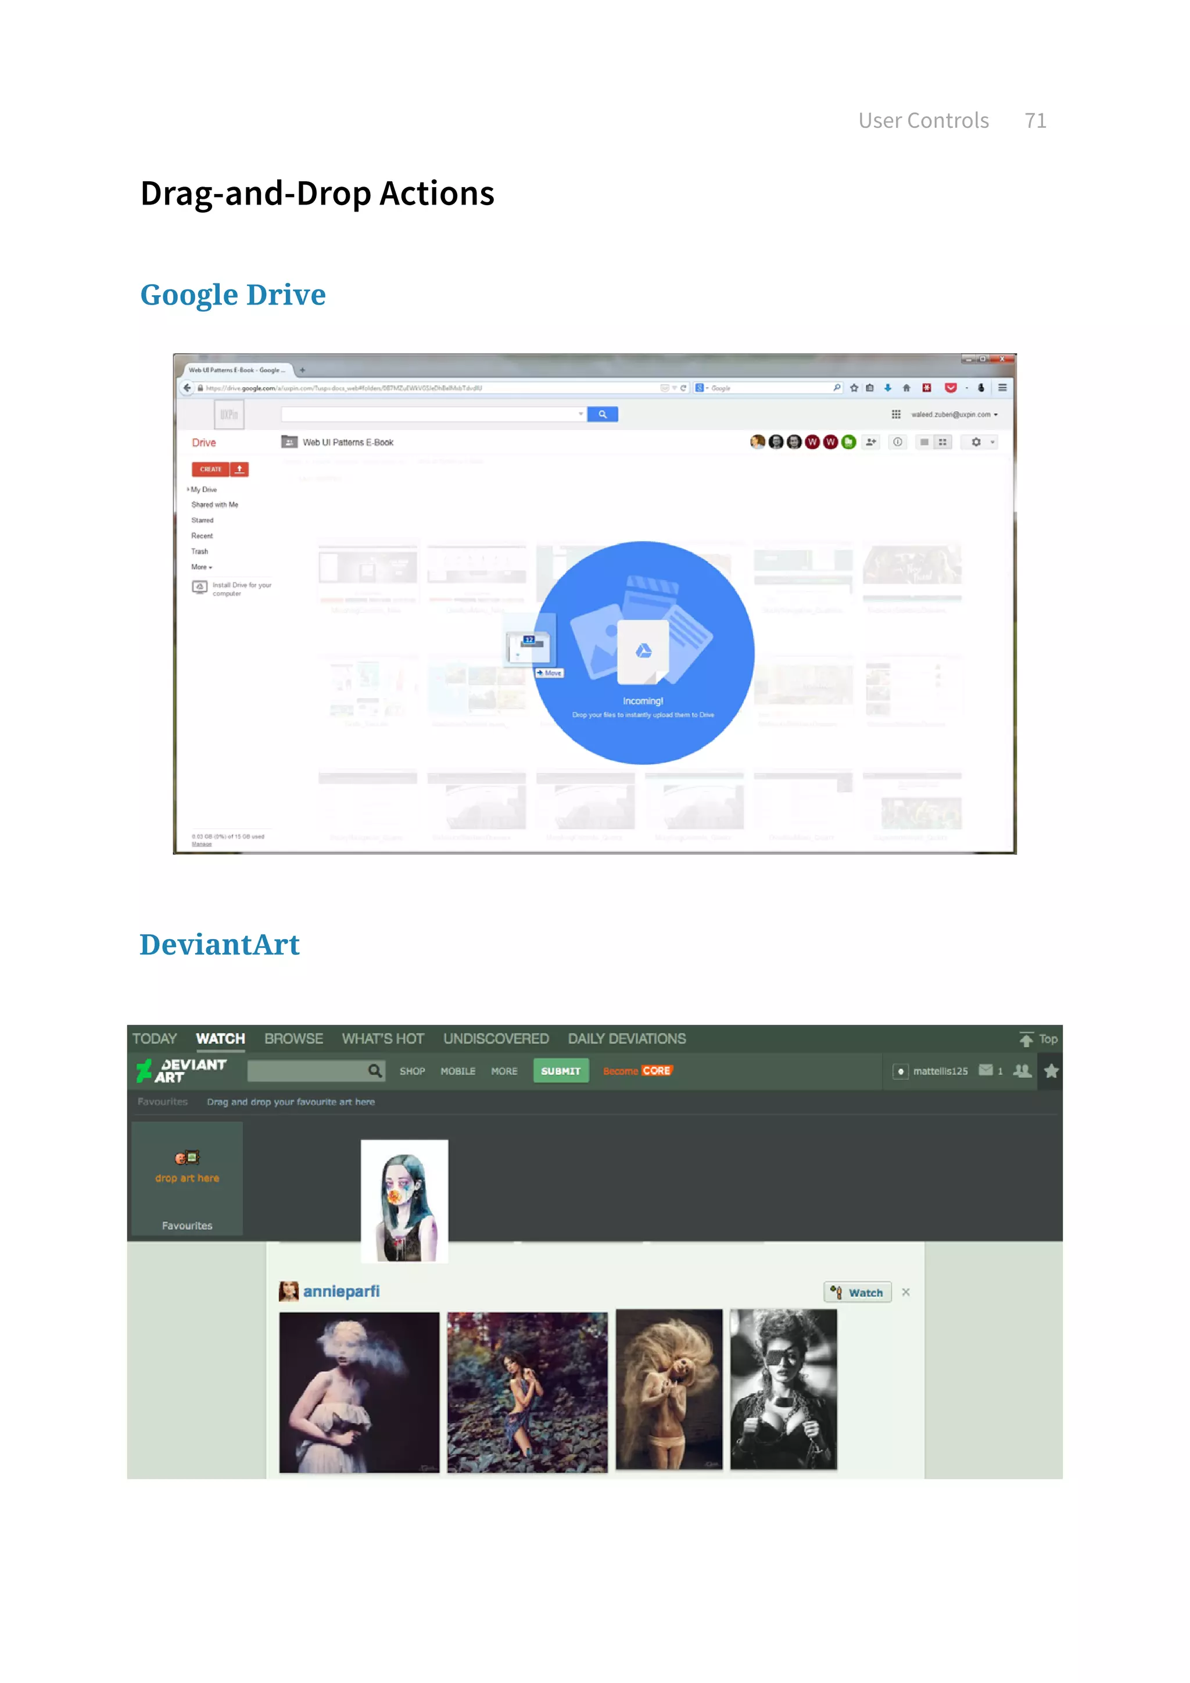Viewport: 1190px width, 1683px height.
Task: Click the DeviantArt messages envelope icon
Action: coord(985,1070)
